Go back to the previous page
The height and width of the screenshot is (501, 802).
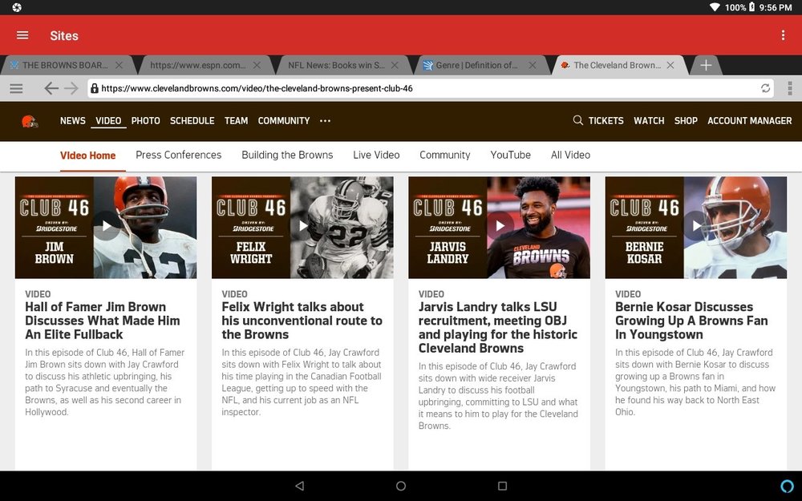tap(51, 88)
